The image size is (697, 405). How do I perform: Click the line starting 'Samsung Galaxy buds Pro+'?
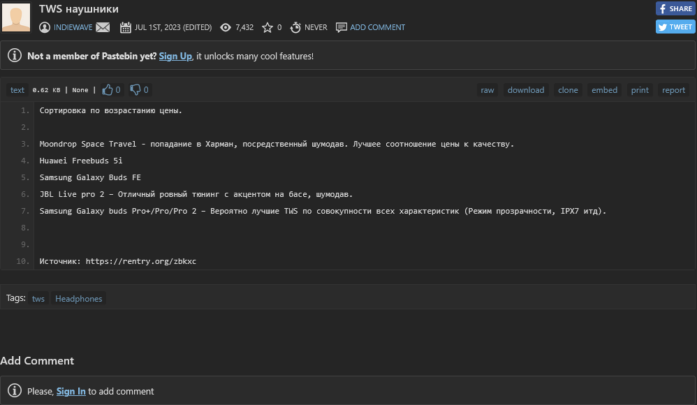coord(323,211)
